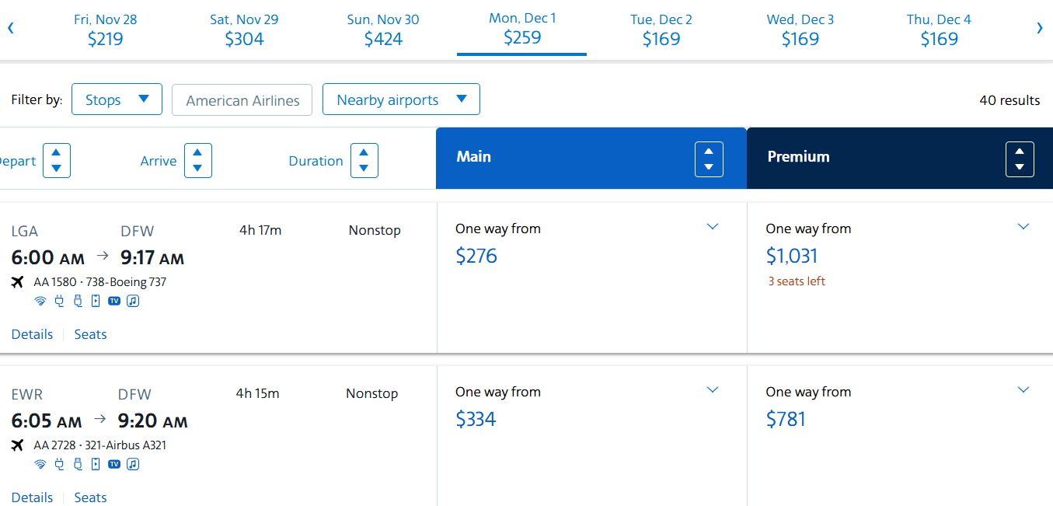Viewport: 1053px width, 506px height.
Task: Open the Stops filter dropdown
Action: tap(117, 99)
